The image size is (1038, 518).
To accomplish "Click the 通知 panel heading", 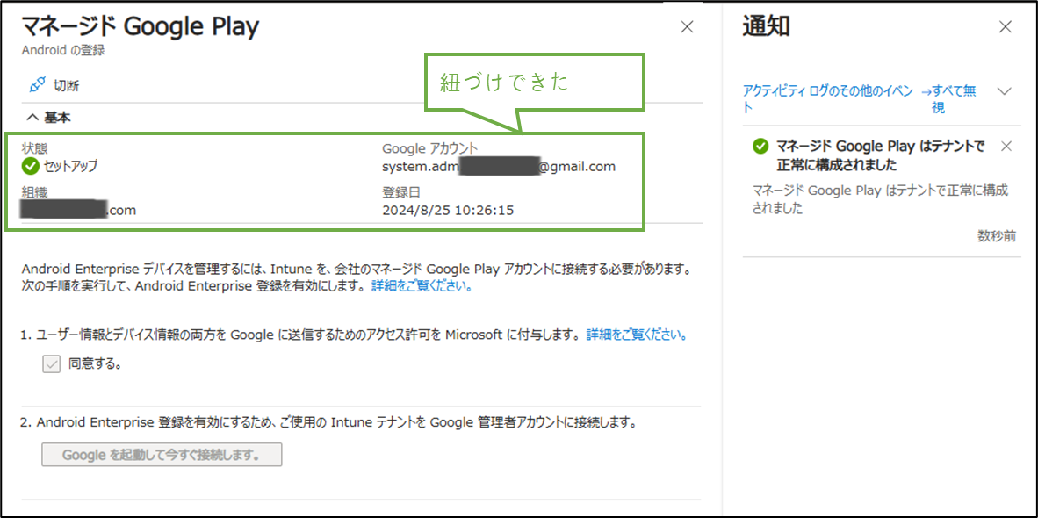I will tap(766, 27).
